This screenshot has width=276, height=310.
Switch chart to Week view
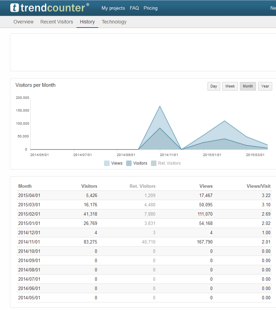230,86
